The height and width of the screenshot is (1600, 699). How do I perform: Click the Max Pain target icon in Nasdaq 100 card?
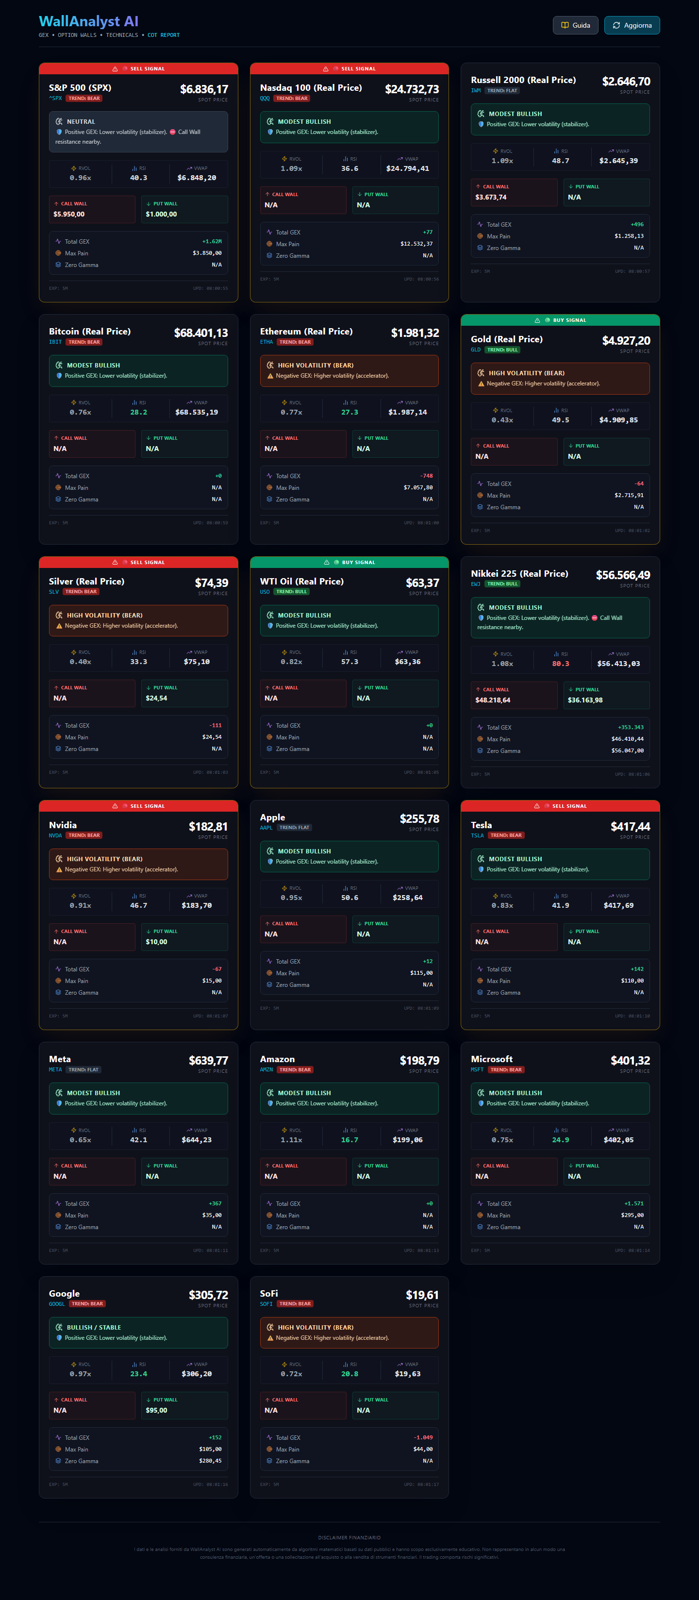[270, 244]
